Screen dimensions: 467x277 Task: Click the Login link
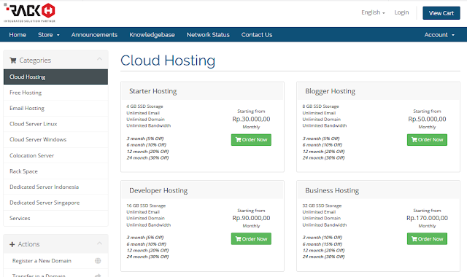pos(401,12)
